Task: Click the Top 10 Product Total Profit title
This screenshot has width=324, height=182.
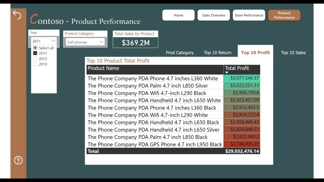Action: pyautogui.click(x=118, y=61)
